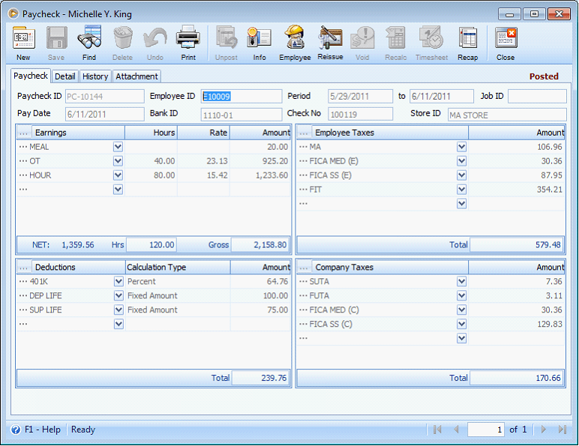
Task: Open the MEAL earnings dropdown
Action: click(118, 147)
